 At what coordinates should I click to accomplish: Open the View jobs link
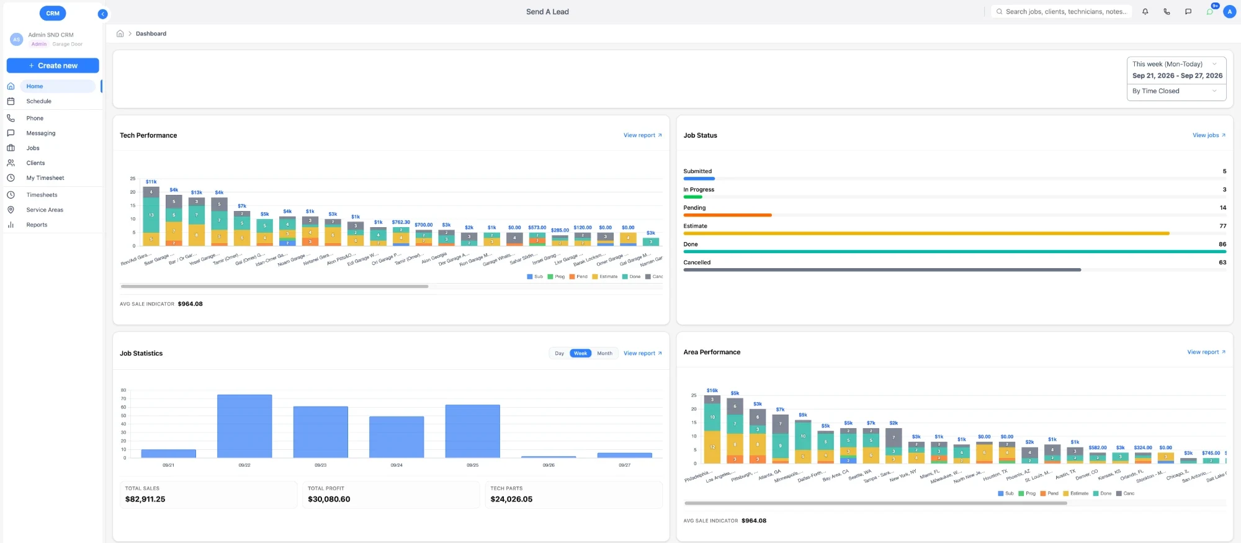(x=1209, y=135)
